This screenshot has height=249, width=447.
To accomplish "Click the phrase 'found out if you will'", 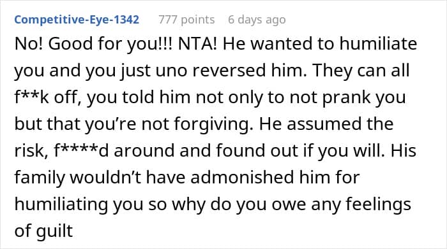I will [x=283, y=151].
